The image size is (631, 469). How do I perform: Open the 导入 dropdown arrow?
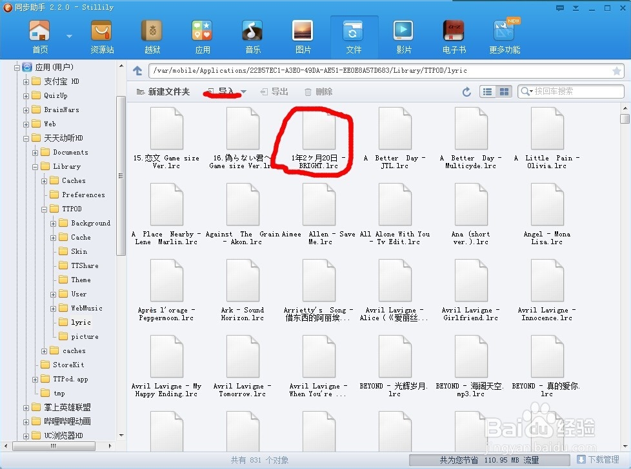[243, 92]
